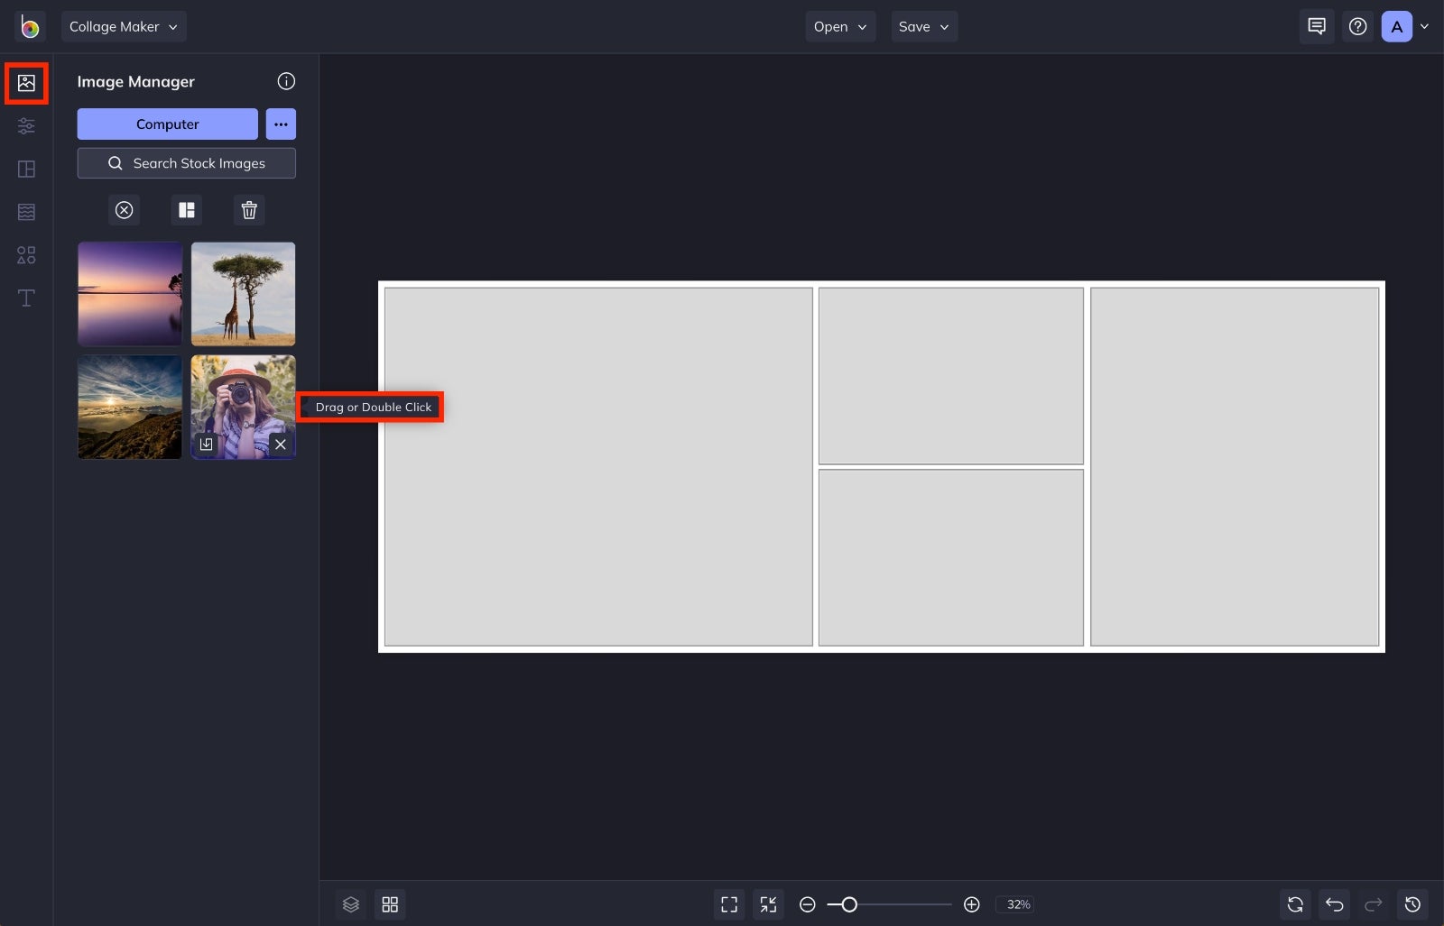
Task: Open the backgrounds panel in the sidebar
Action: [x=26, y=212]
